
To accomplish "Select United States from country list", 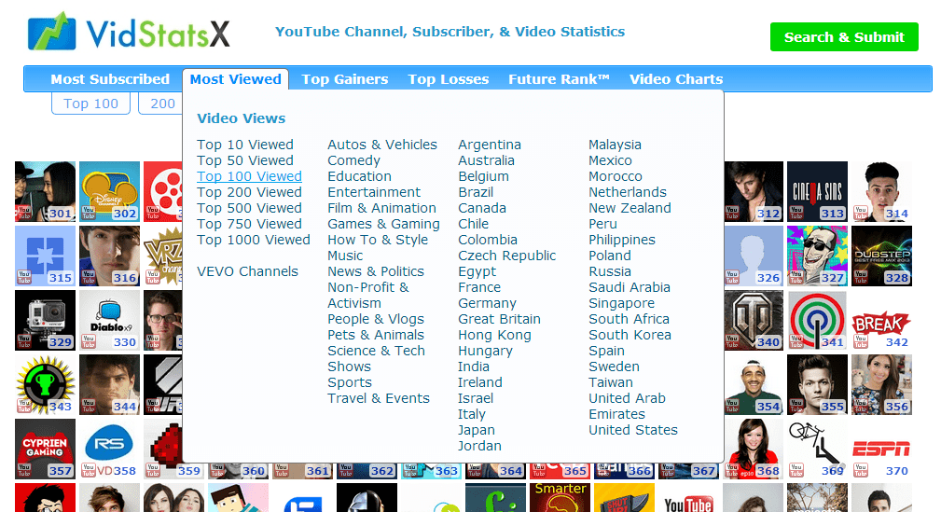I will [632, 430].
